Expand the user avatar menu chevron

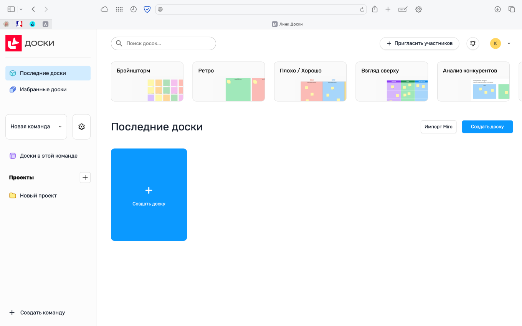509,43
